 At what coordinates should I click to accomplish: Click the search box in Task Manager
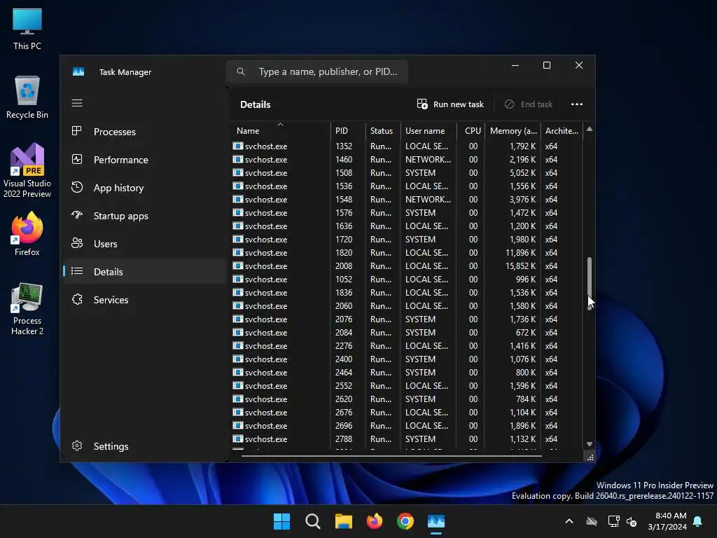tap(317, 71)
